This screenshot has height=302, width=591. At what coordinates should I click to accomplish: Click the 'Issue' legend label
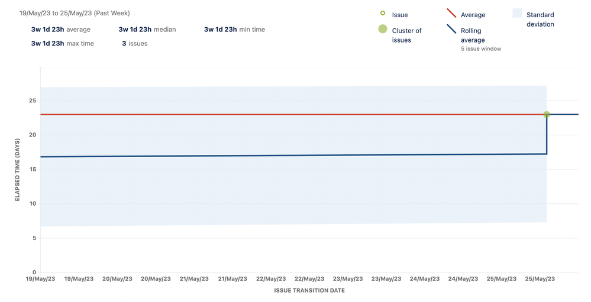tap(400, 15)
